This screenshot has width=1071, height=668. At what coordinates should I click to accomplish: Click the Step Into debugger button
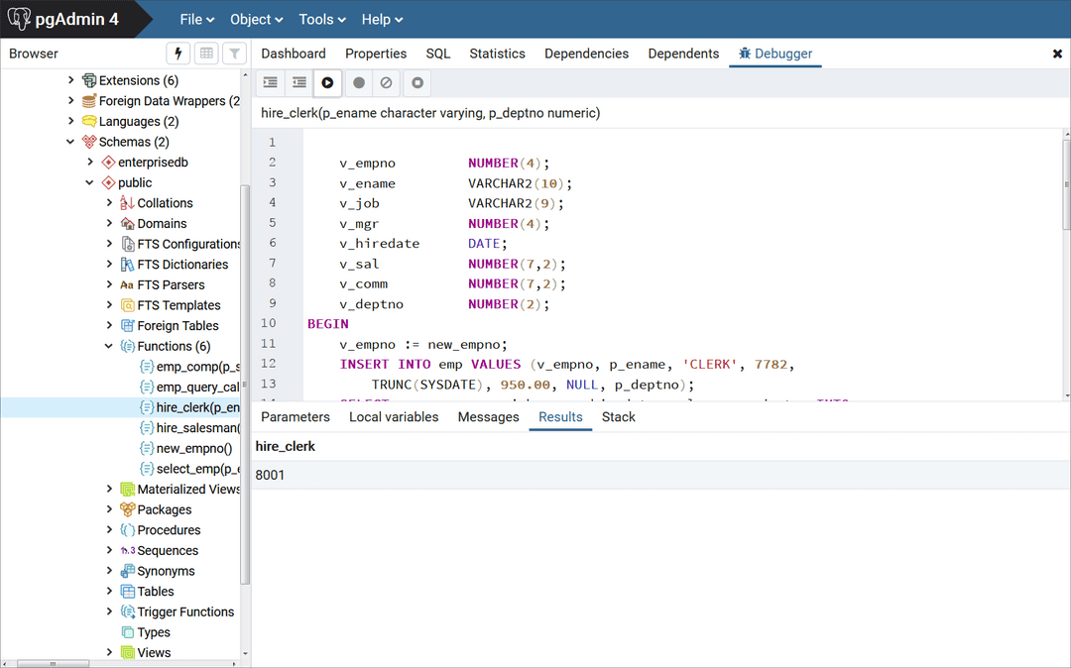[270, 83]
